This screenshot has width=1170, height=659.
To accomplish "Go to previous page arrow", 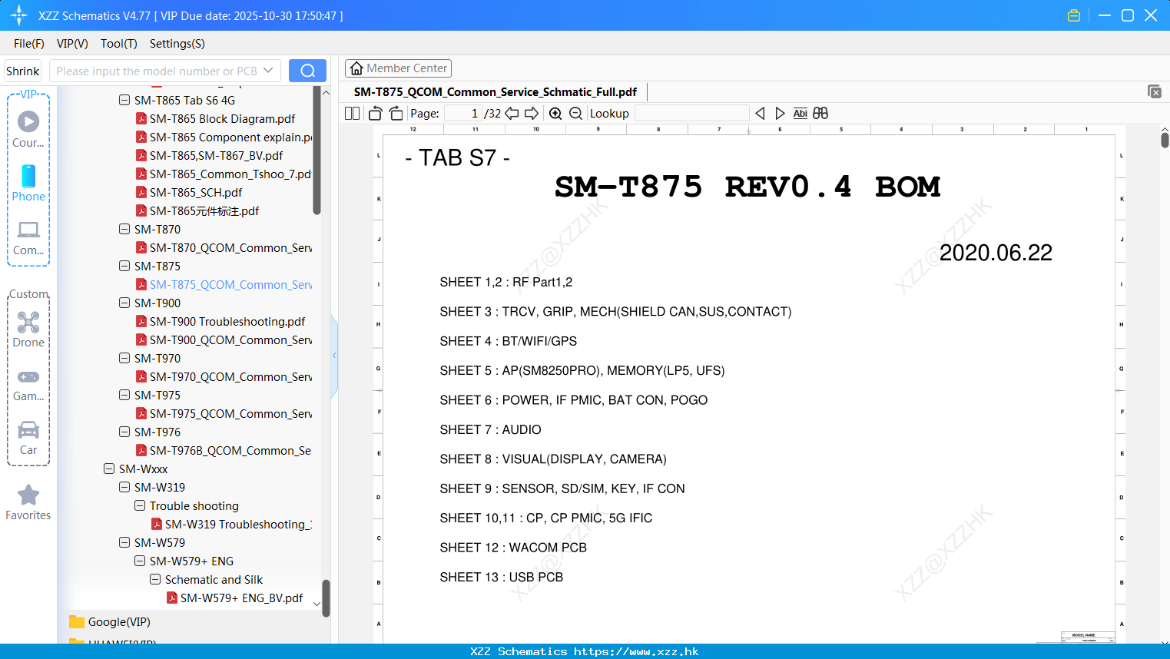I will click(512, 114).
